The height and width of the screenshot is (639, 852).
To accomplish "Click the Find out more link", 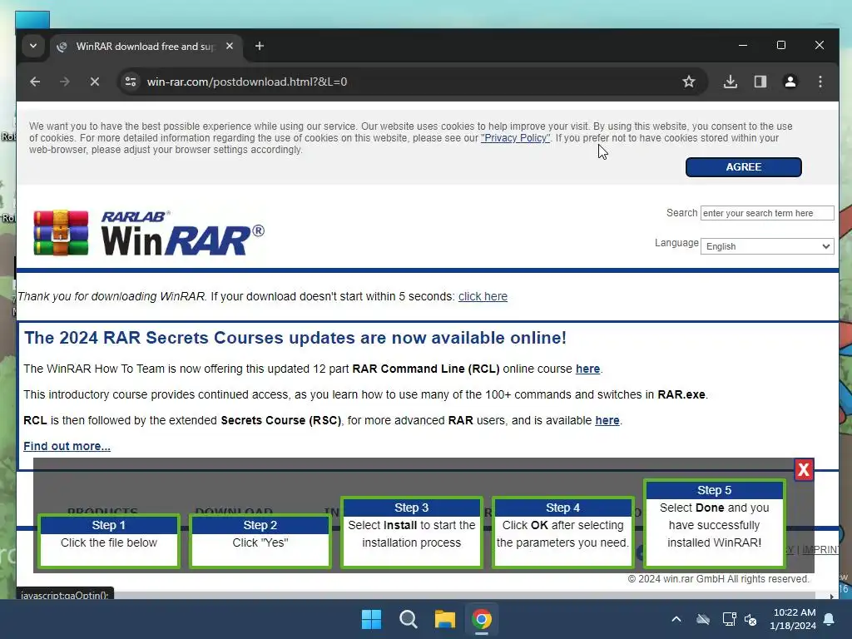I will click(67, 446).
